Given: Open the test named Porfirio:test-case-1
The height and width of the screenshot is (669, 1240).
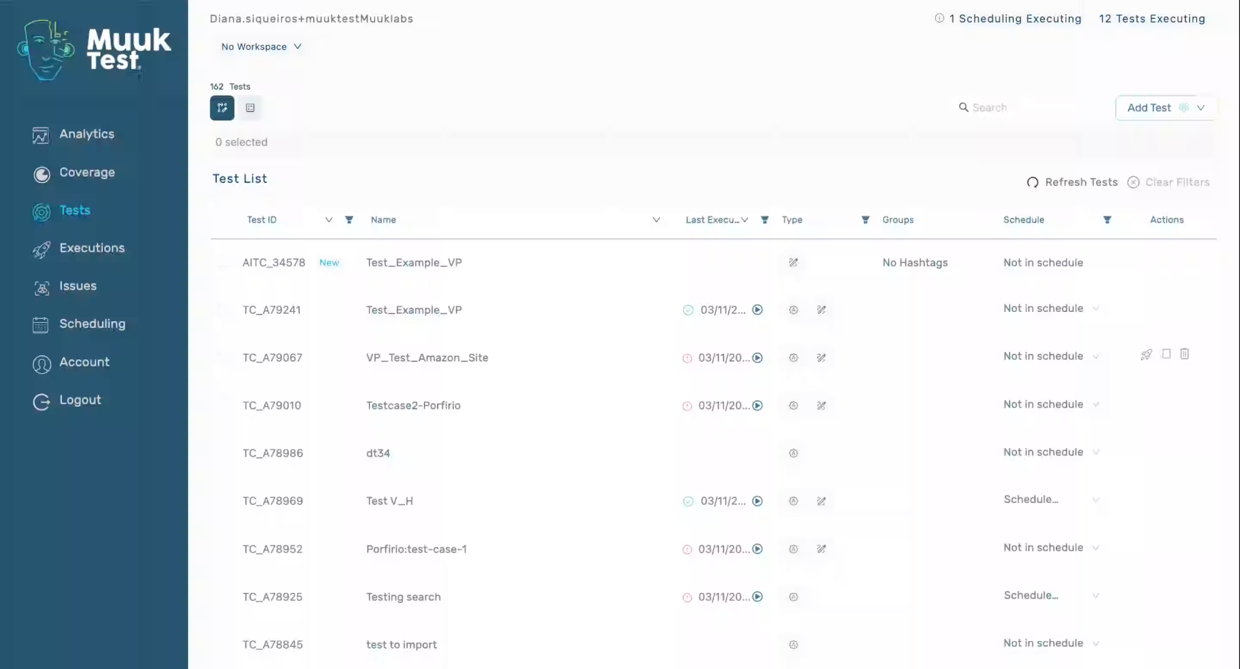Looking at the screenshot, I should click(x=416, y=549).
